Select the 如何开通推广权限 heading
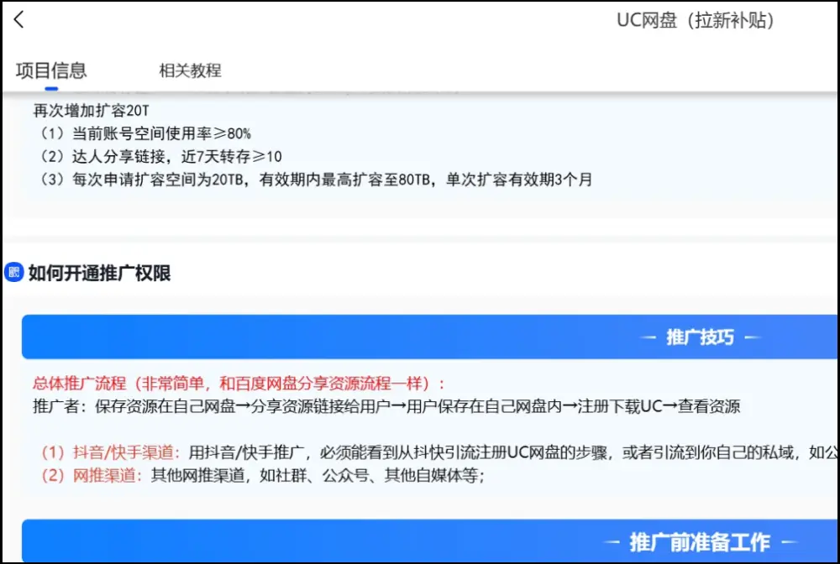The image size is (840, 564). (x=99, y=273)
